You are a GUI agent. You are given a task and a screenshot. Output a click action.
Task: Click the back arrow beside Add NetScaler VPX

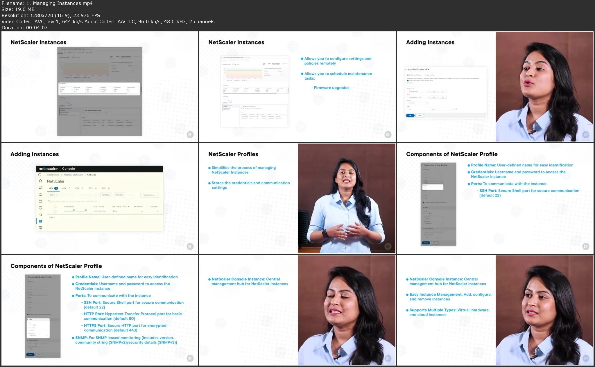406,69
